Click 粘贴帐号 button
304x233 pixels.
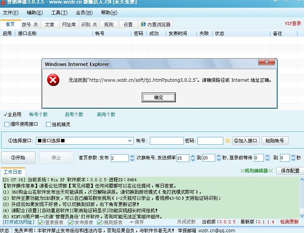pos(275,141)
